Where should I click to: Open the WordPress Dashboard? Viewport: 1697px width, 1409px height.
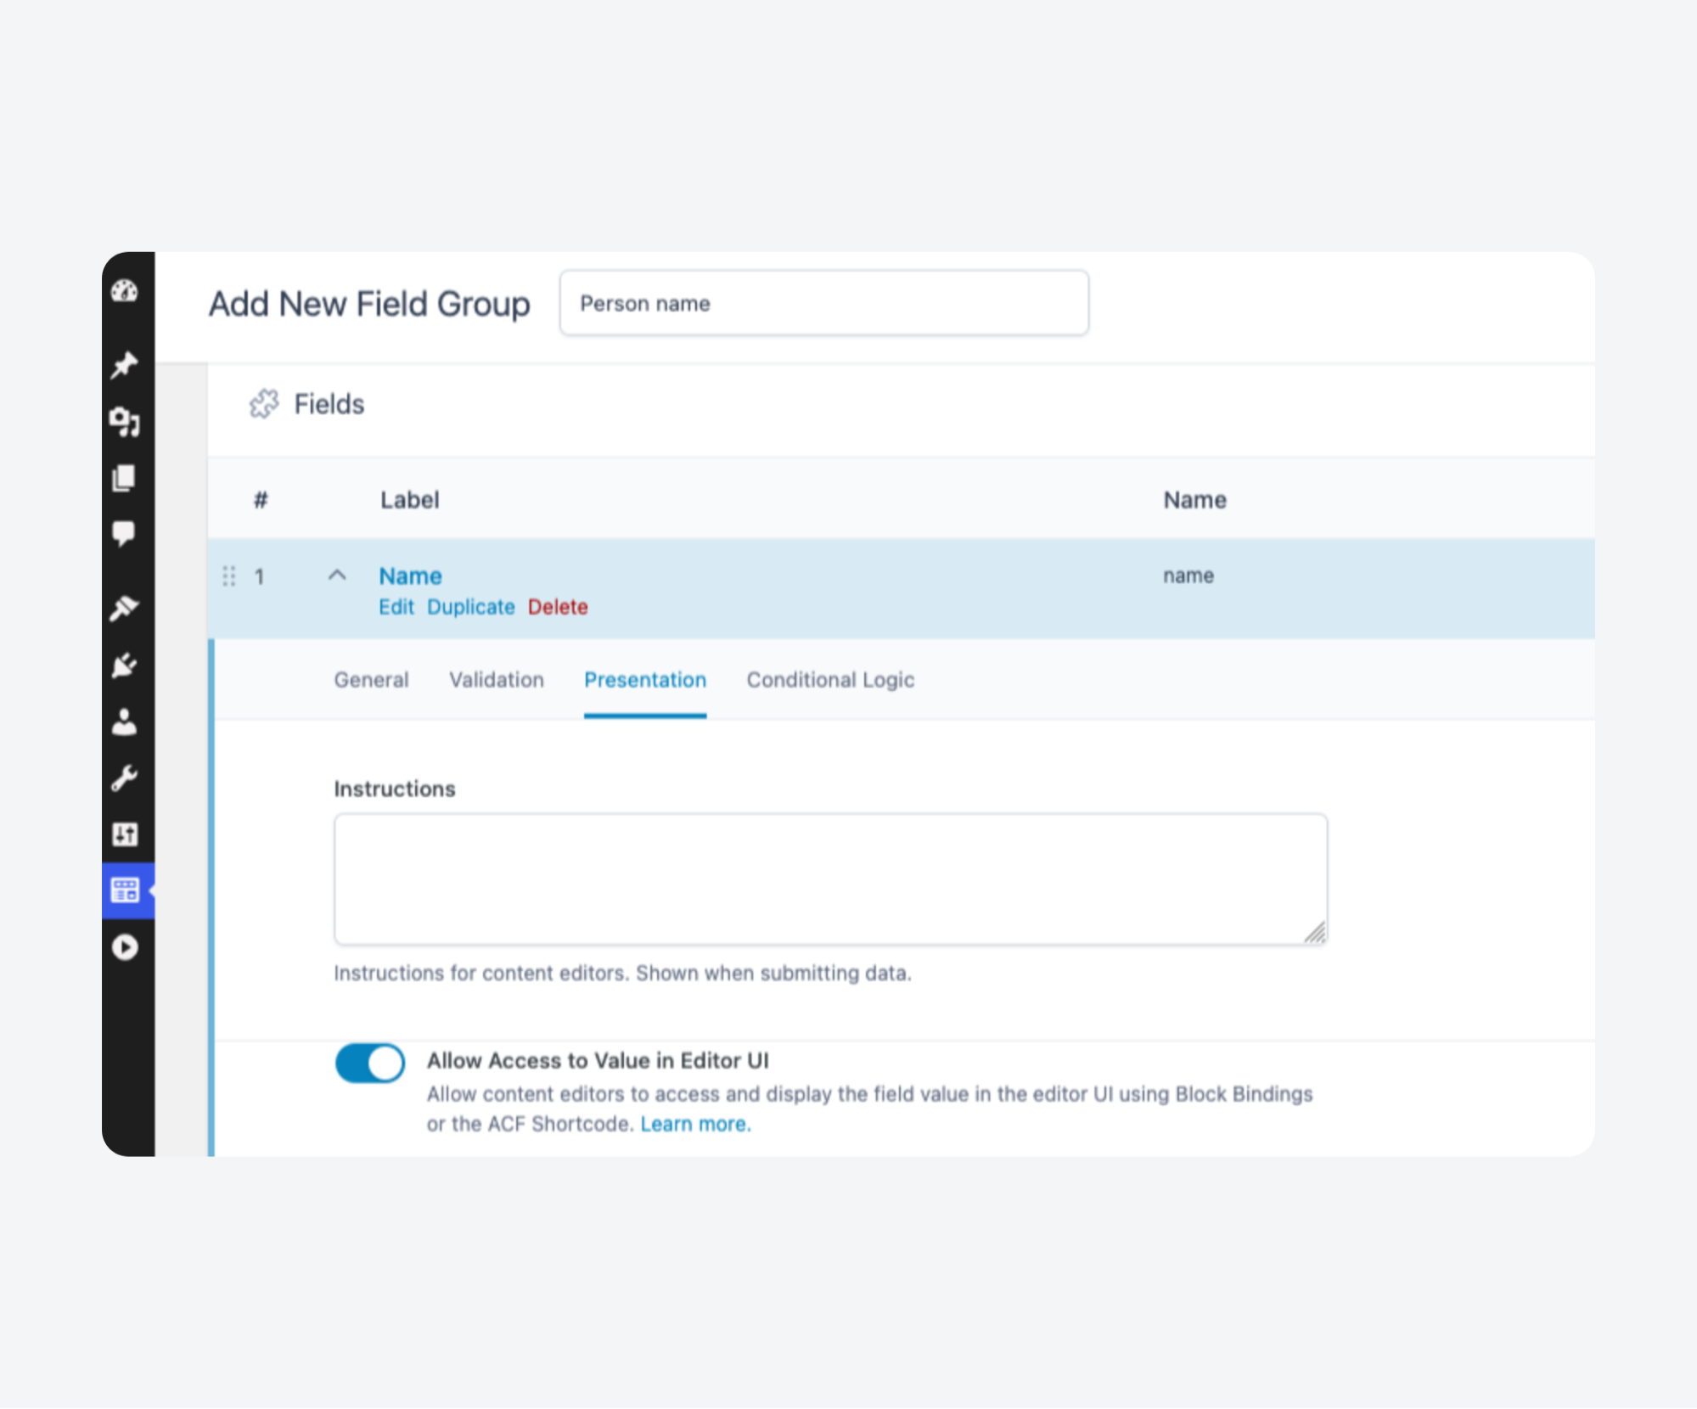126,289
